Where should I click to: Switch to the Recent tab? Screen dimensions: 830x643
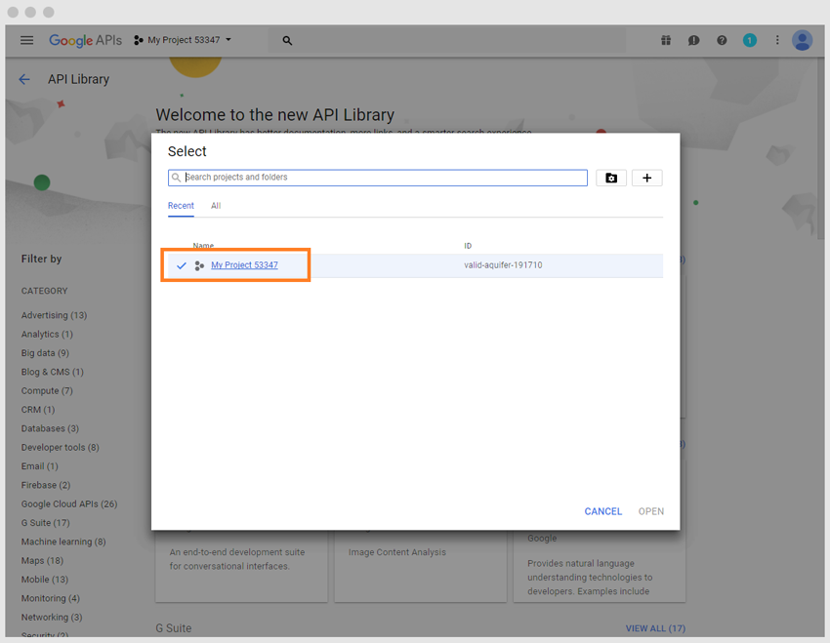(181, 206)
